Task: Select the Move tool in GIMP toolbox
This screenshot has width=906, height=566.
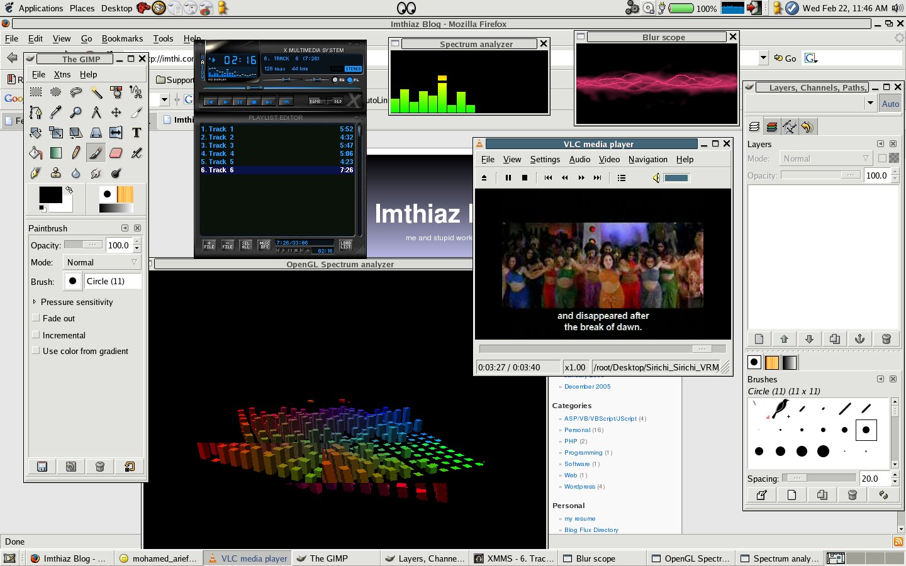Action: 116,113
